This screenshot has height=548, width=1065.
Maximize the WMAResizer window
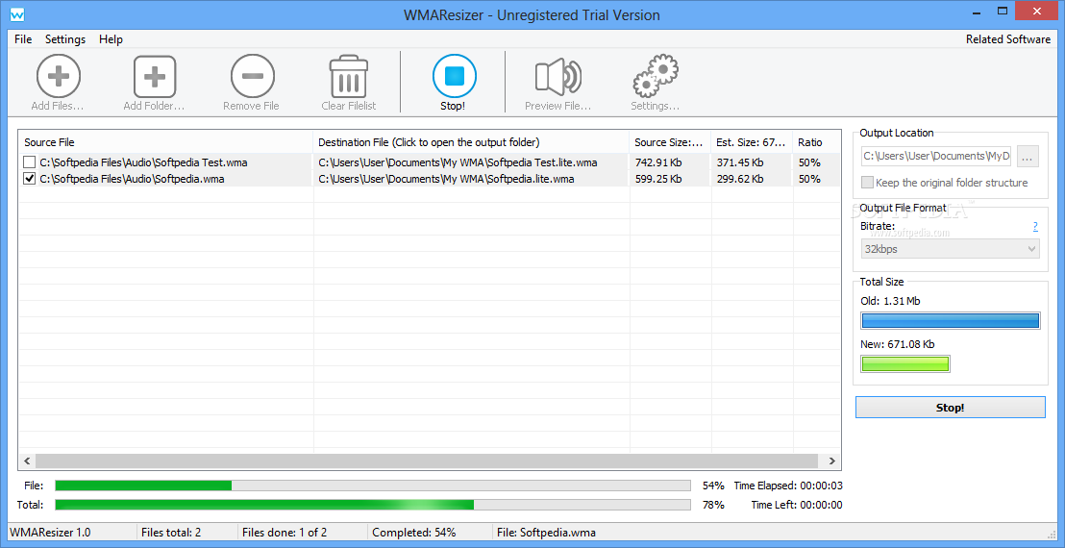[x=1003, y=11]
